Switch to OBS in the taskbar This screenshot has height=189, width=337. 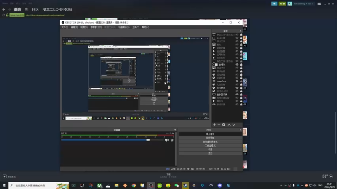click(x=151, y=186)
